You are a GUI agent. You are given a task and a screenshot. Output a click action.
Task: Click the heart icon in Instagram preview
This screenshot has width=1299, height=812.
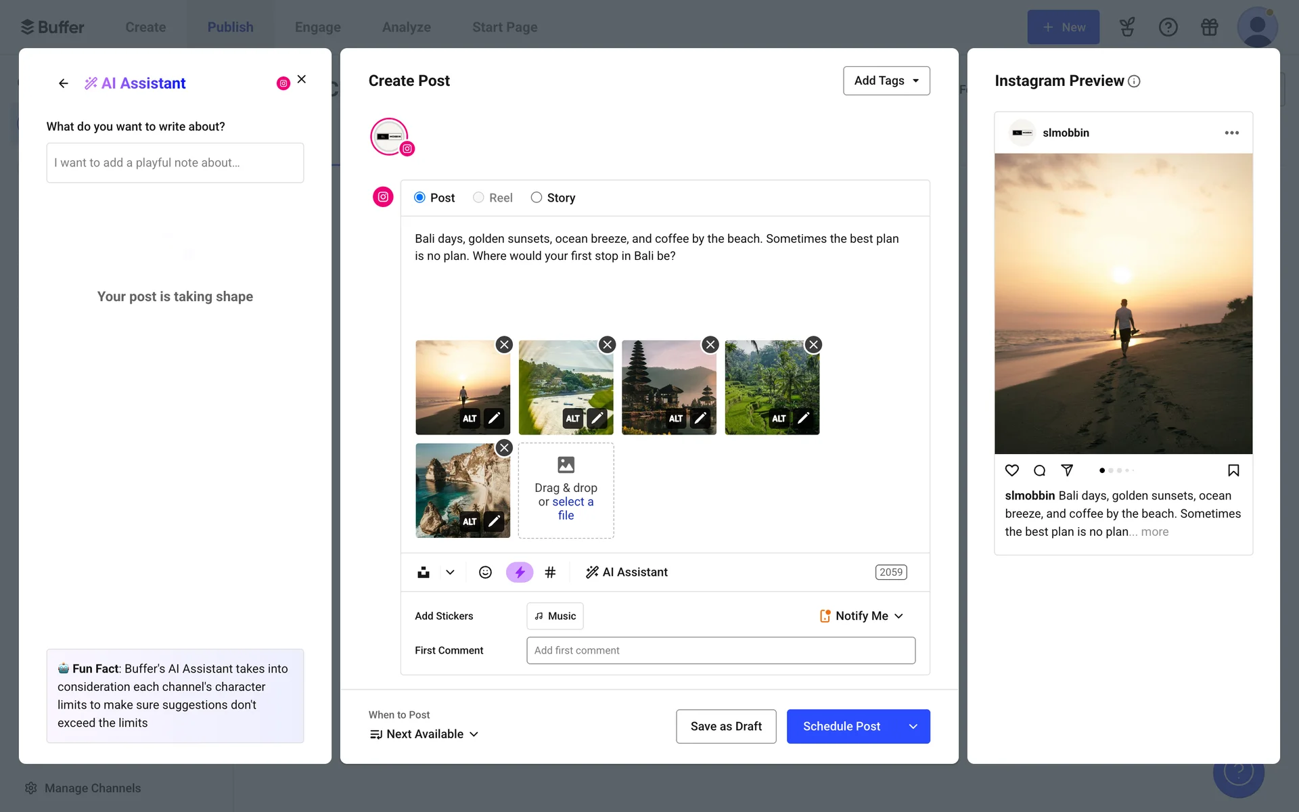click(x=1011, y=470)
